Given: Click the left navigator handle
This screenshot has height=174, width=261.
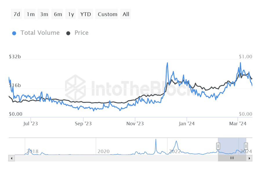Looking at the screenshot, I should (x=218, y=146).
